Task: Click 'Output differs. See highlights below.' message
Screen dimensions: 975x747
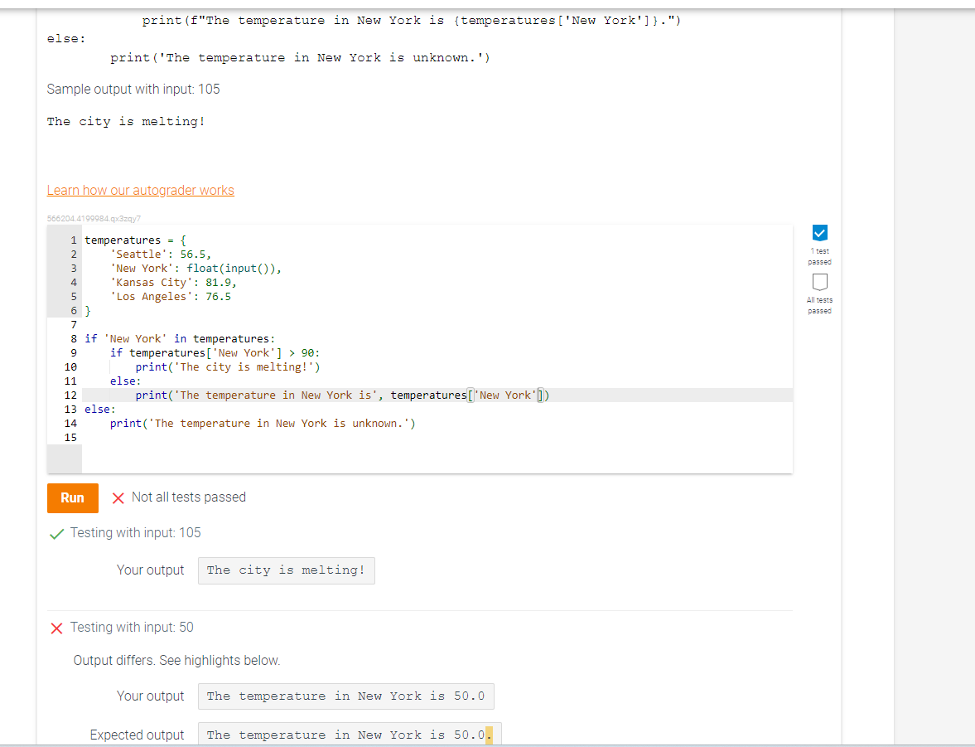Action: (x=176, y=661)
